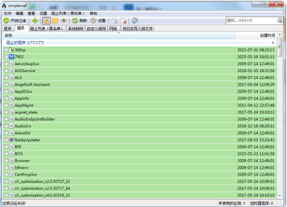Click the 刷新 refresh toolbar button
Screen dimensions: 287x207
[x=79, y=21]
